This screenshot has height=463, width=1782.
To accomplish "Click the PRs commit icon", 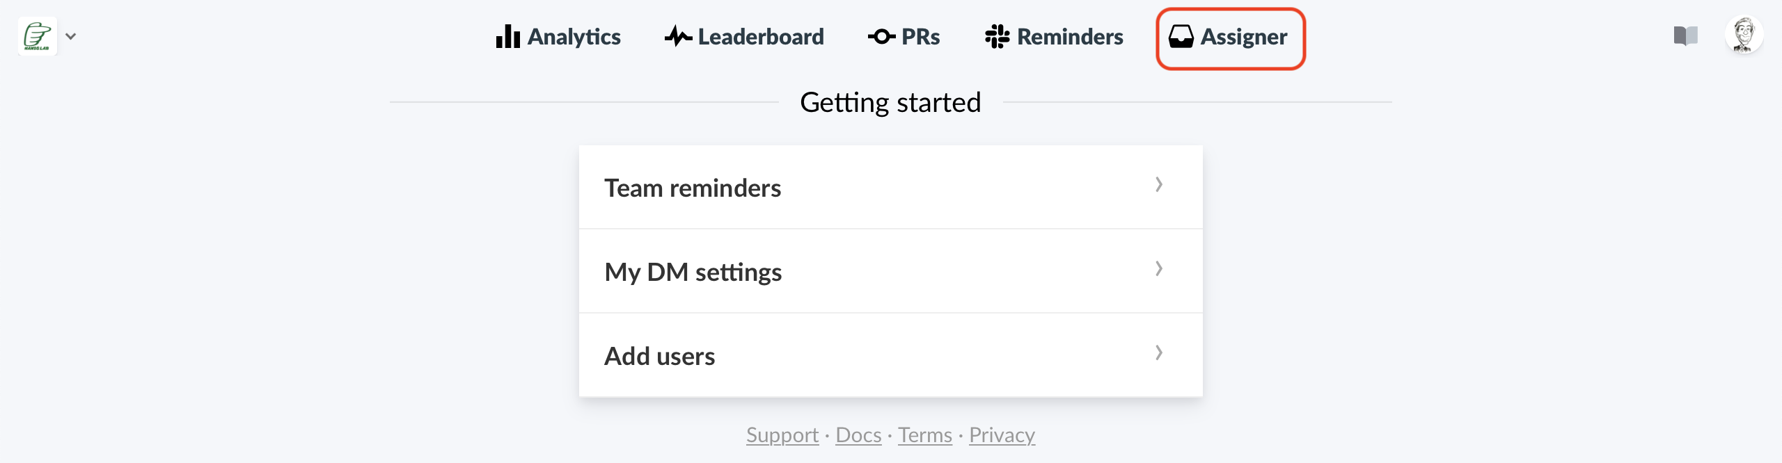I will click(x=881, y=36).
